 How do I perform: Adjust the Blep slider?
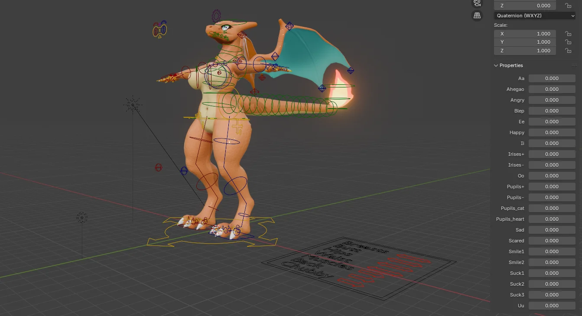pos(552,110)
